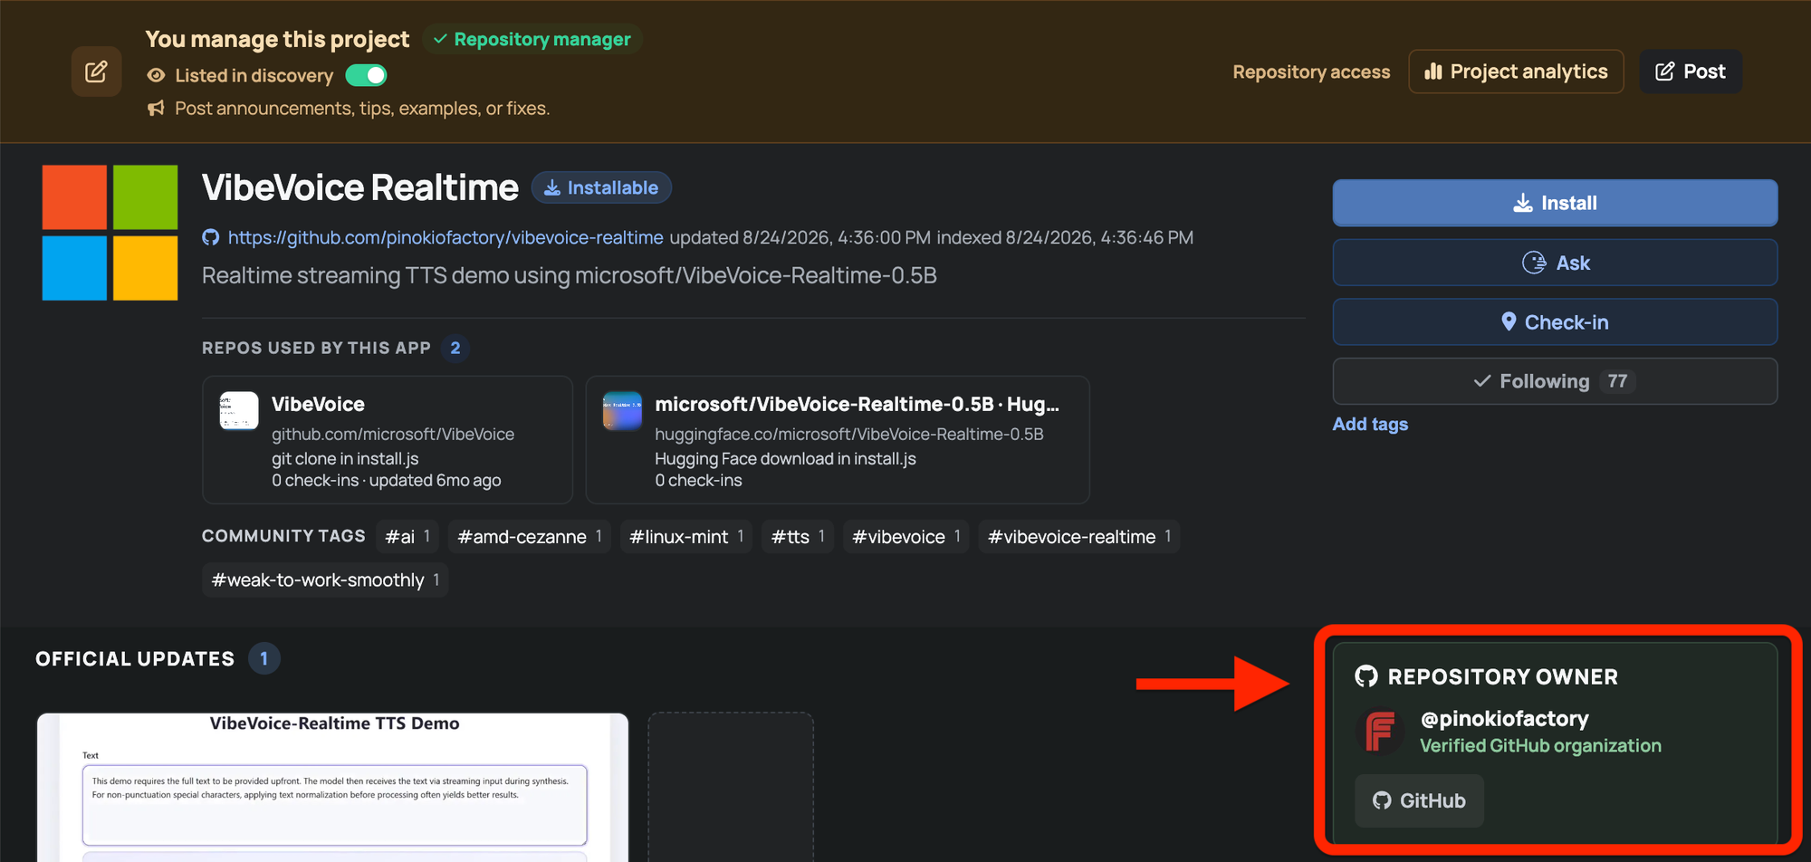Viewport: 1811px width, 862px height.
Task: Click the Post button
Action: [1691, 72]
